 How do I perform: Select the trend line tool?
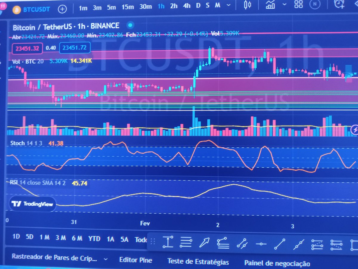click(x=280, y=244)
